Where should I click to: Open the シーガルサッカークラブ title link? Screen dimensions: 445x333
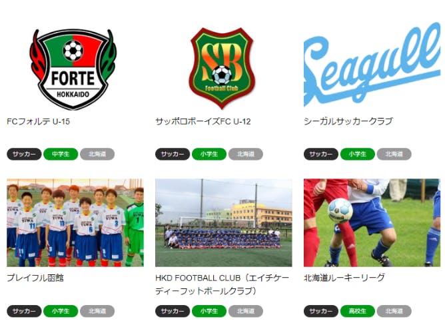[x=348, y=121]
